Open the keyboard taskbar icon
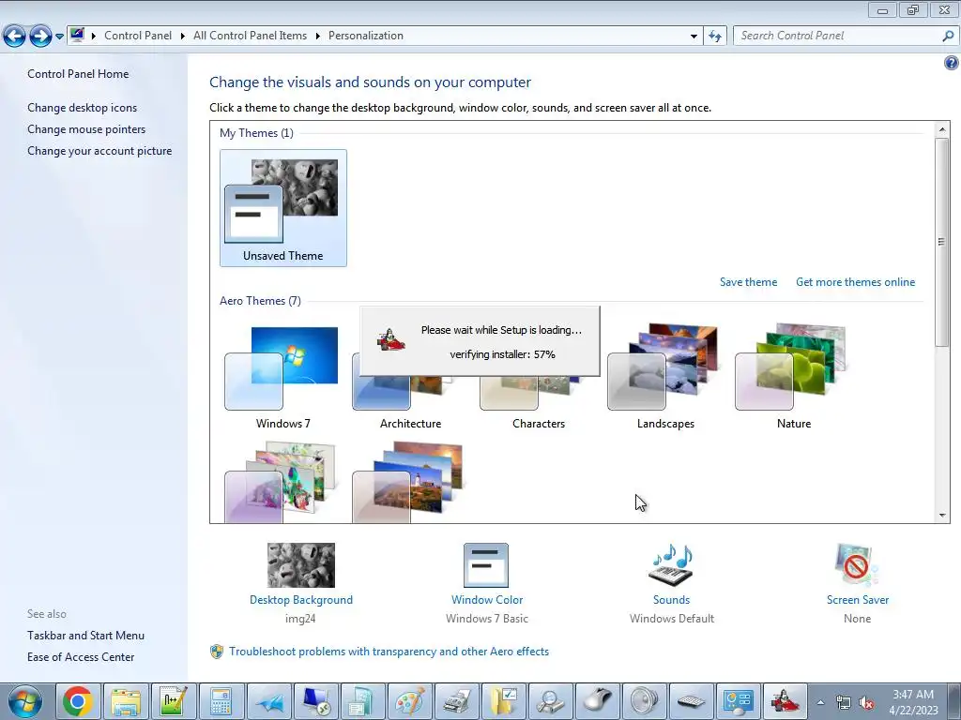This screenshot has height=720, width=961. 692,701
